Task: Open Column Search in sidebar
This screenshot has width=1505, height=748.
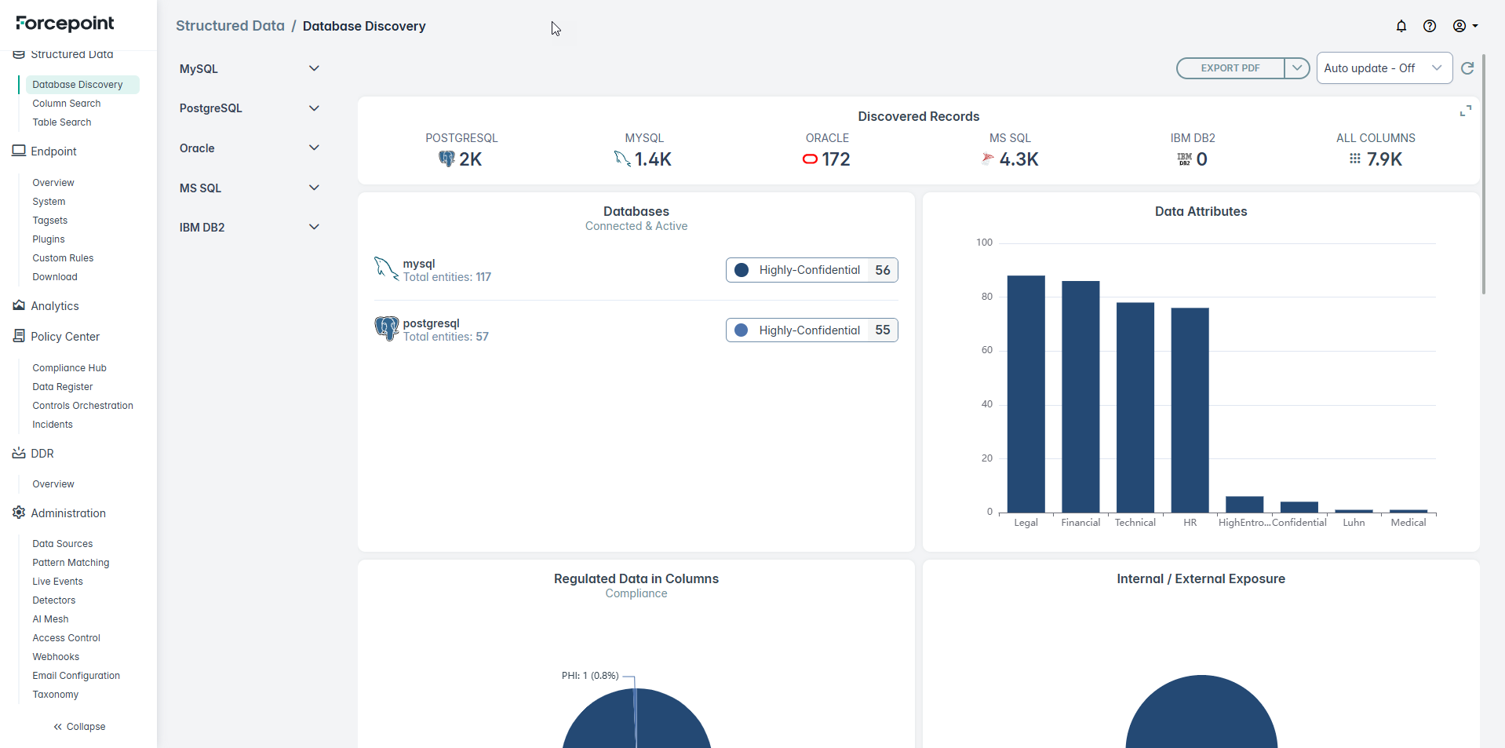Action: (x=67, y=104)
